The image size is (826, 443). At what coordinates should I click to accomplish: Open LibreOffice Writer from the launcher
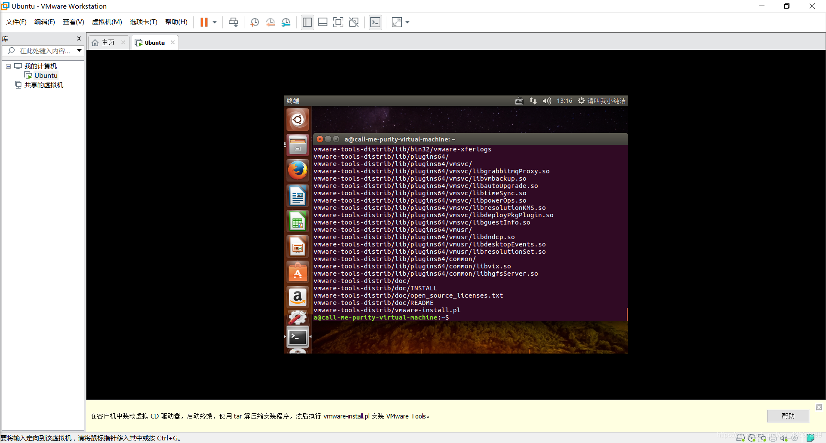click(298, 196)
